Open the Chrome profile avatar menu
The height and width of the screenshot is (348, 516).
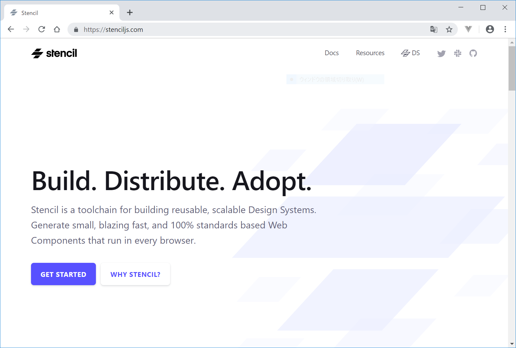[x=490, y=29]
